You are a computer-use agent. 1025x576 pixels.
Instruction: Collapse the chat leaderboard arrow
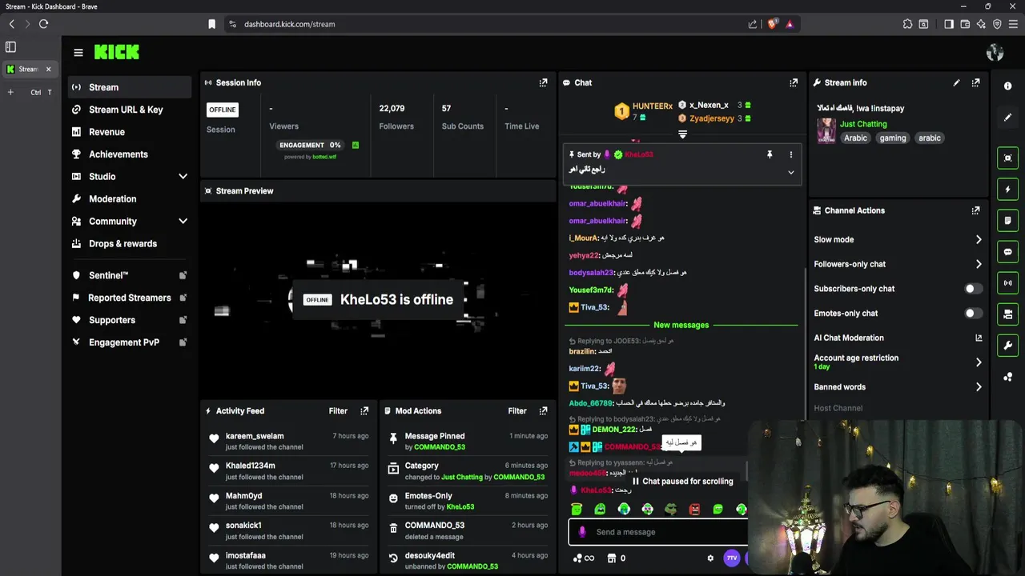point(682,134)
